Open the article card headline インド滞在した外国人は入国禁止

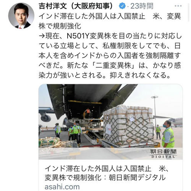[x=98, y=168]
